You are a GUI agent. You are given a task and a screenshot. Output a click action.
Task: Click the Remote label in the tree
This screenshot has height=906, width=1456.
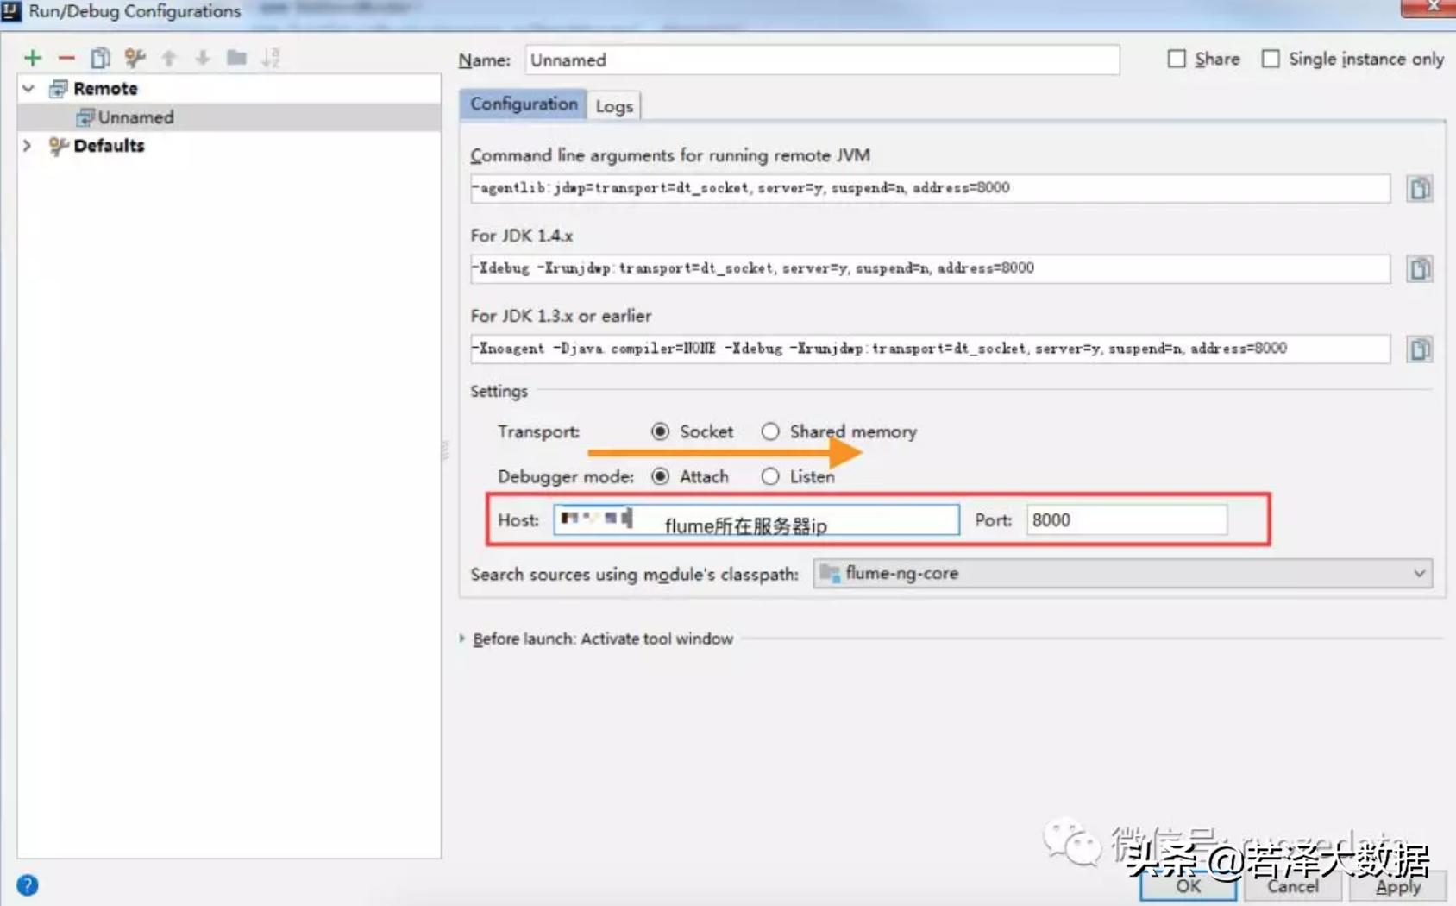click(105, 89)
